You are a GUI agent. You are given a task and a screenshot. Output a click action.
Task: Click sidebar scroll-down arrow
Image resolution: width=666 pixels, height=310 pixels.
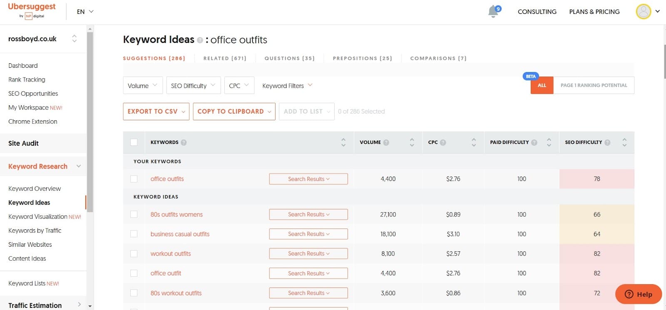click(90, 306)
